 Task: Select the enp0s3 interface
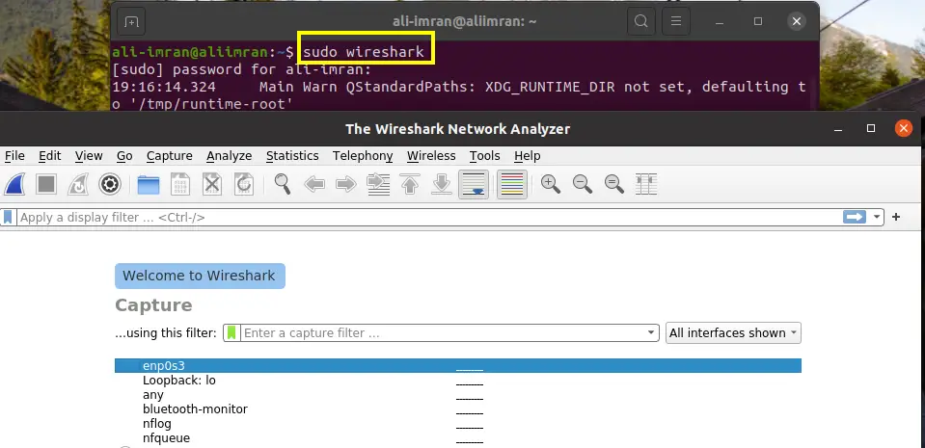point(458,365)
